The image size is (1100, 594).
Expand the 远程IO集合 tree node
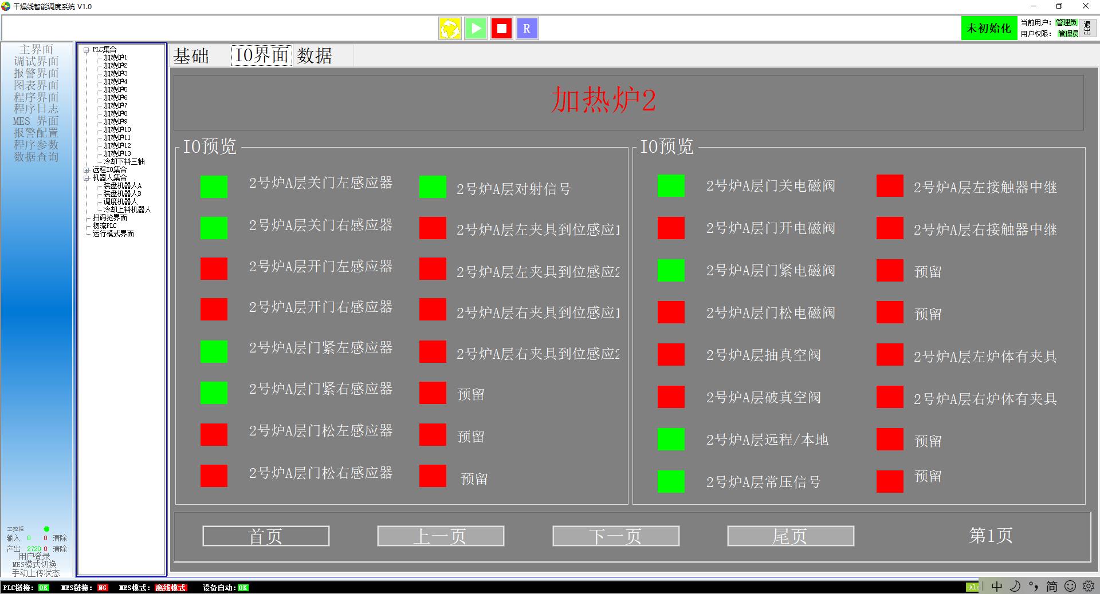87,170
